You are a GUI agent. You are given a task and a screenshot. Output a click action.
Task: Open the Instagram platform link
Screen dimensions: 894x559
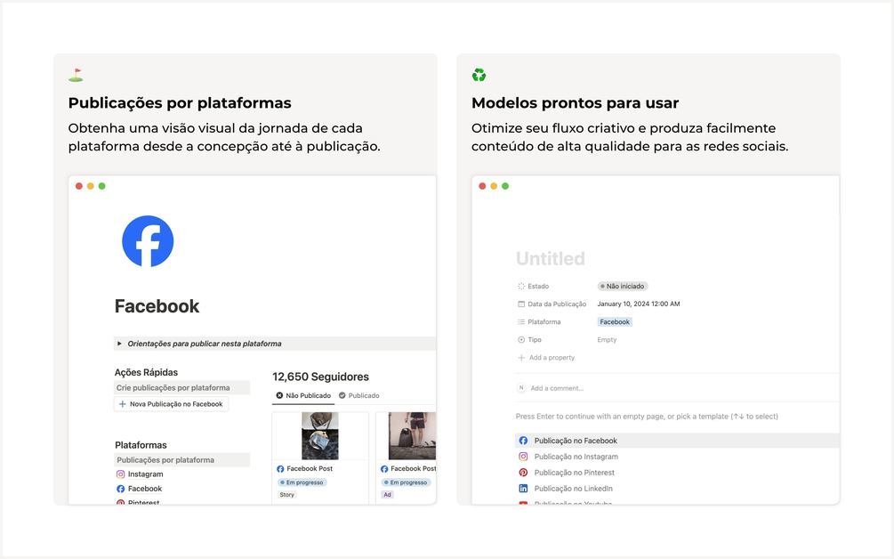pos(145,474)
